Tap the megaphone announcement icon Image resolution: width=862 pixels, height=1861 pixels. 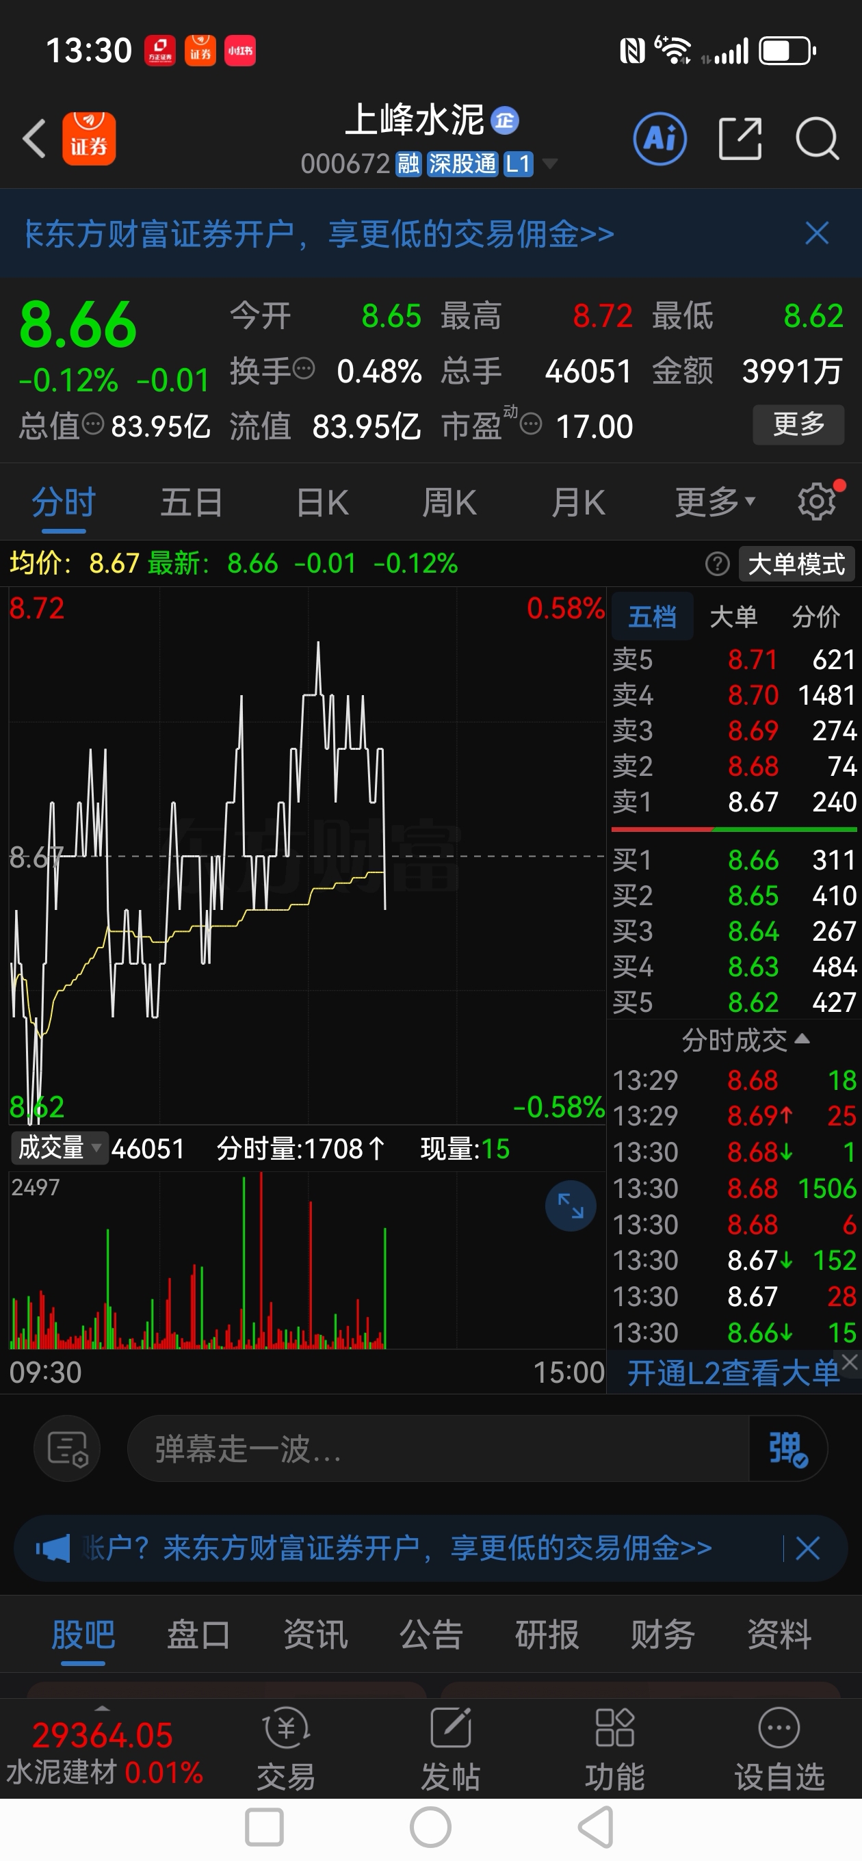(x=53, y=1548)
